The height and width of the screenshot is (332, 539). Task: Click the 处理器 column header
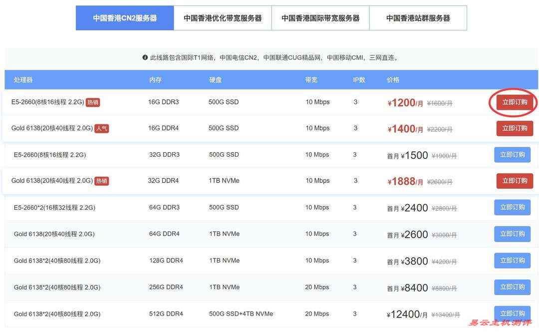[23, 80]
